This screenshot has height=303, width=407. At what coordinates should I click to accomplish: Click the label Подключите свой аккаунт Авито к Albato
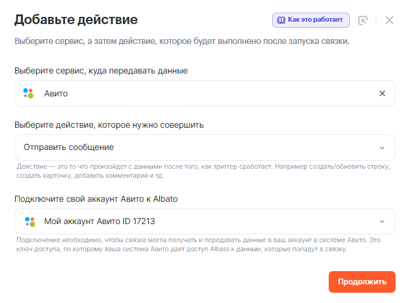[x=96, y=199]
